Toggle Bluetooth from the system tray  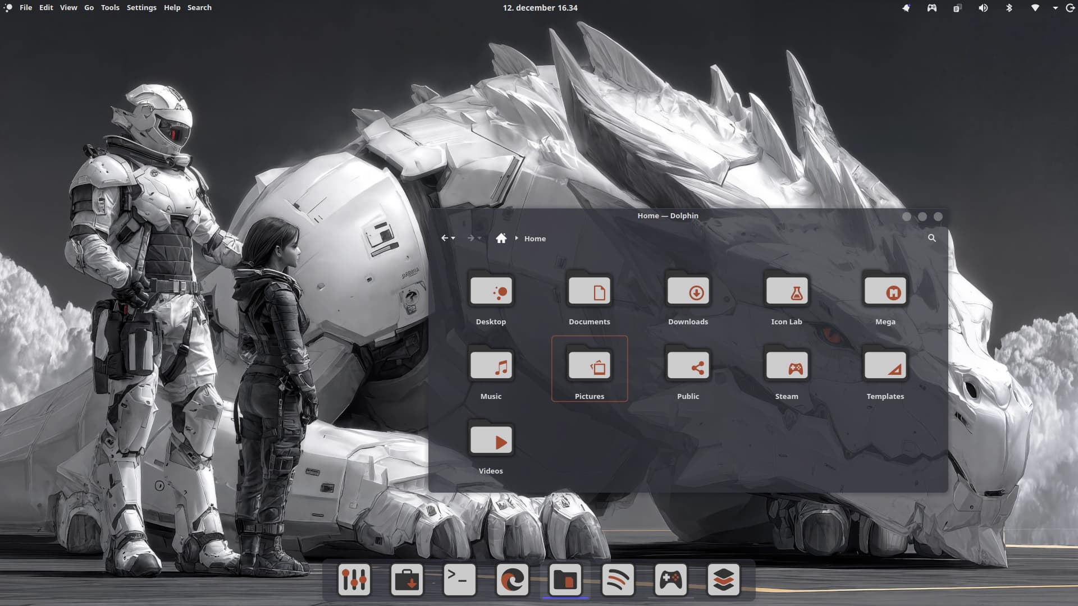click(1009, 8)
